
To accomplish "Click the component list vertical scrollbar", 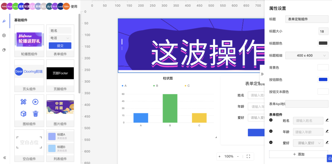I will click(79, 54).
